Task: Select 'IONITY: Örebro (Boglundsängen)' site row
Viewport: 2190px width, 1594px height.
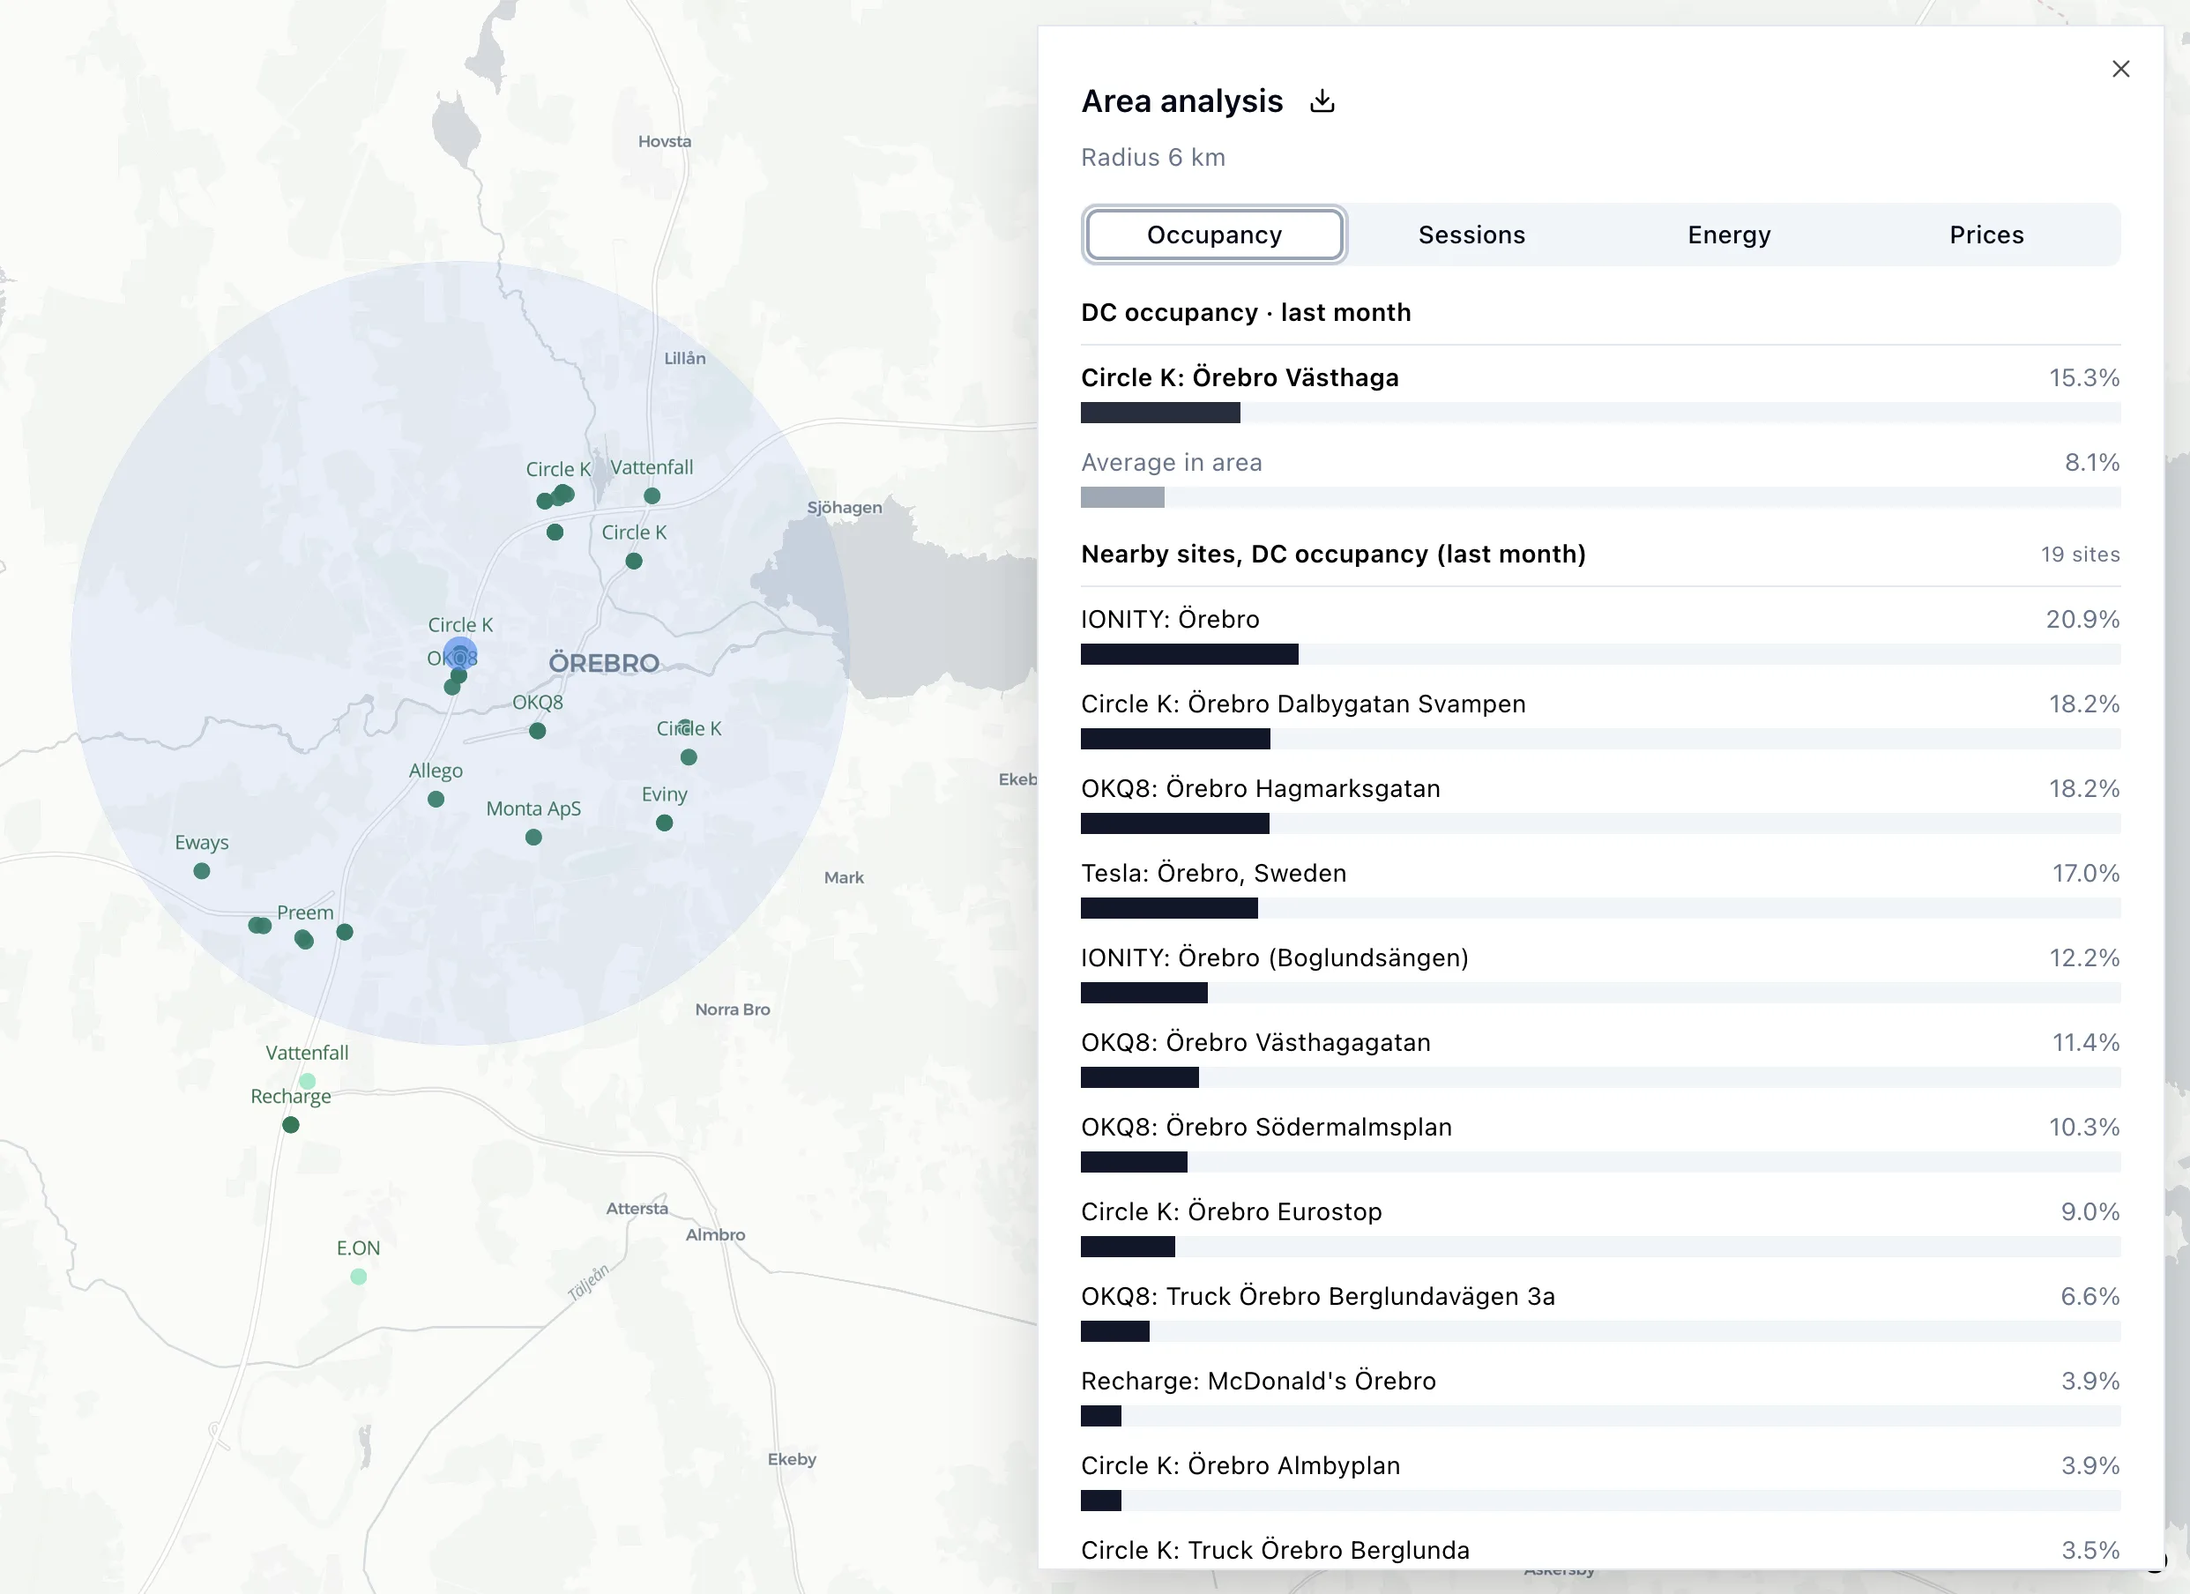Action: pos(1601,973)
